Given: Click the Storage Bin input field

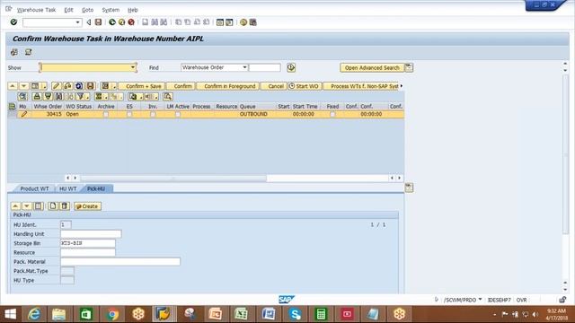Looking at the screenshot, I should [x=88, y=243].
